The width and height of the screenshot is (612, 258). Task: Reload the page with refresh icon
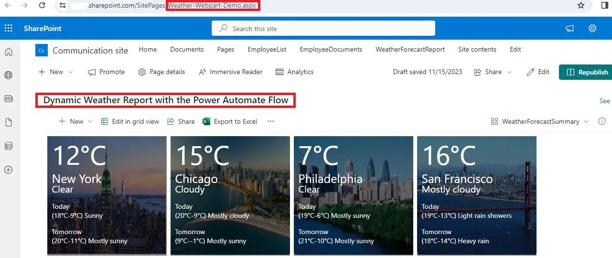point(42,5)
